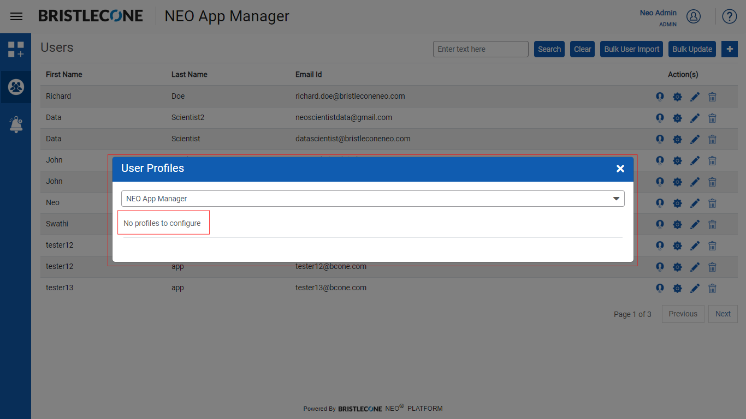The height and width of the screenshot is (419, 746).
Task: Go to the Next page
Action: [x=723, y=314]
